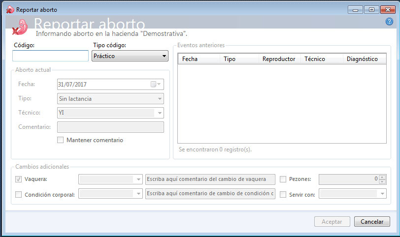The width and height of the screenshot is (400, 237).
Task: Open the Tipo código Práctico dropdown
Action: [x=130, y=56]
